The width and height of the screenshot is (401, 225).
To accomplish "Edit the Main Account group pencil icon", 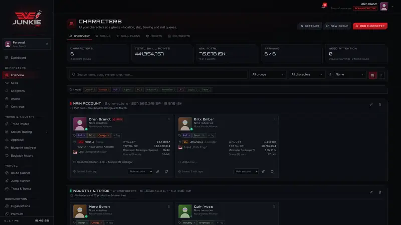I will tap(371, 105).
